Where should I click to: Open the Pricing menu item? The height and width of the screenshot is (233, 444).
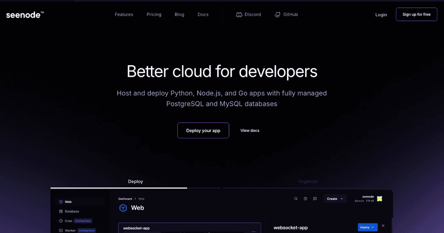point(154,15)
